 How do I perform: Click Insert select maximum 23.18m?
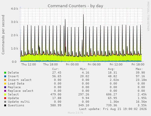141,80
